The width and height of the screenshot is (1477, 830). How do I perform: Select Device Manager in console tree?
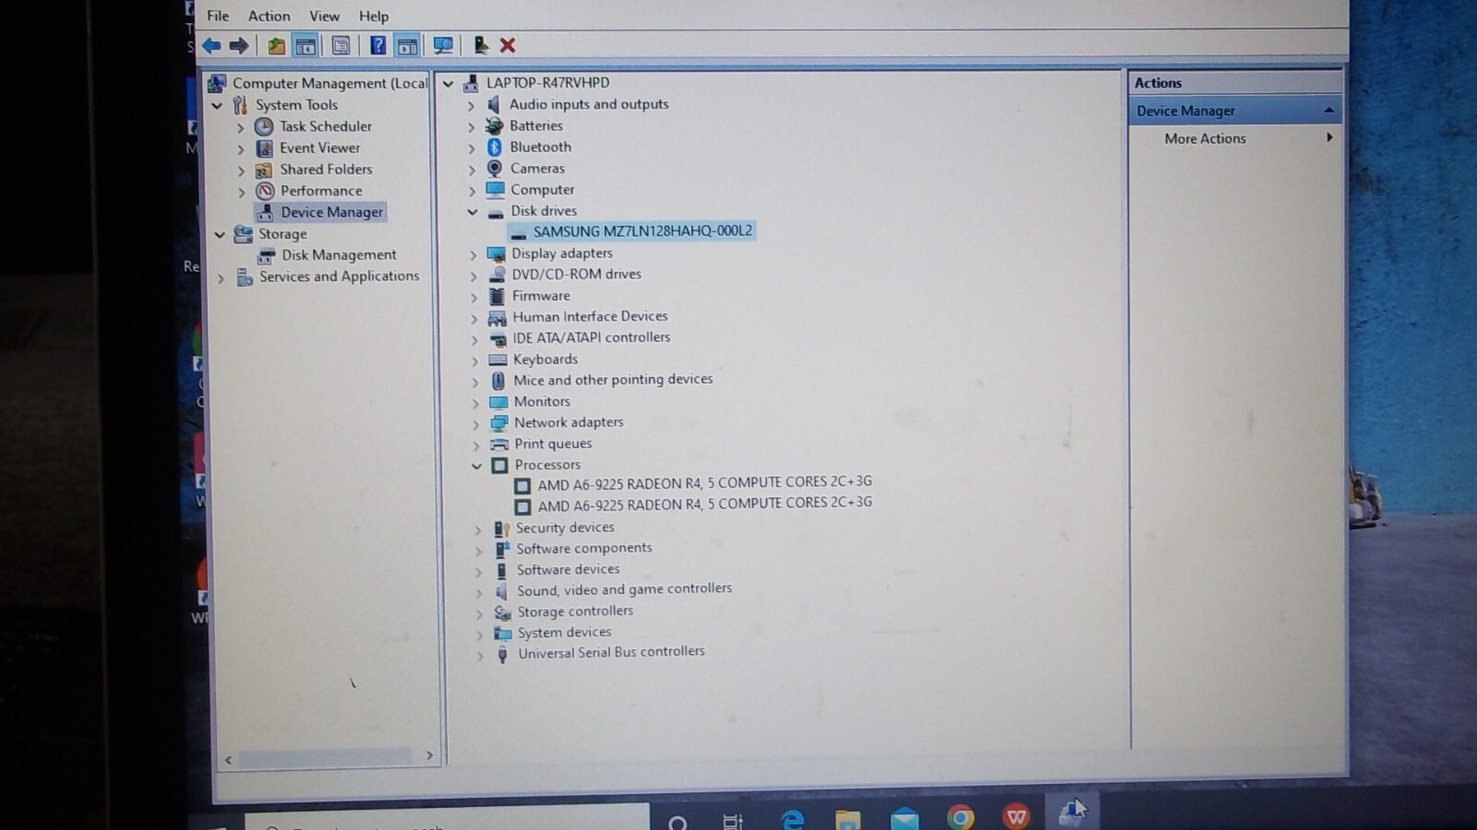pos(331,212)
